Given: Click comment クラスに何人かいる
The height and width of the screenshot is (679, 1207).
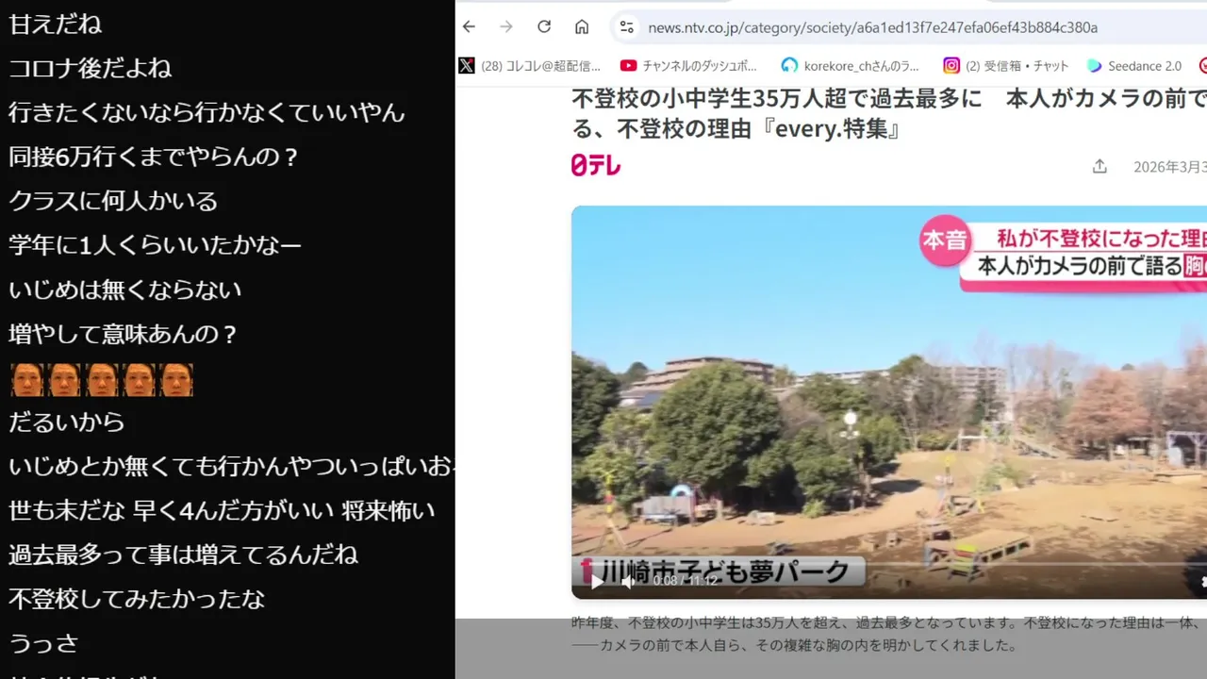Looking at the screenshot, I should click(113, 201).
